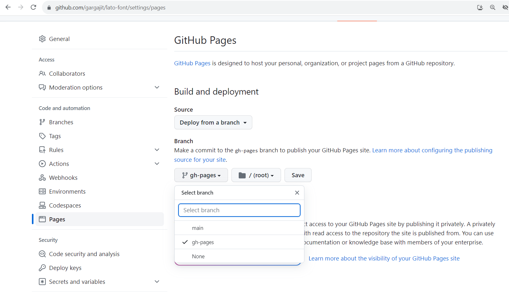Image resolution: width=509 pixels, height=292 pixels.
Task: Click the browser address bar URL
Action: [x=111, y=8]
